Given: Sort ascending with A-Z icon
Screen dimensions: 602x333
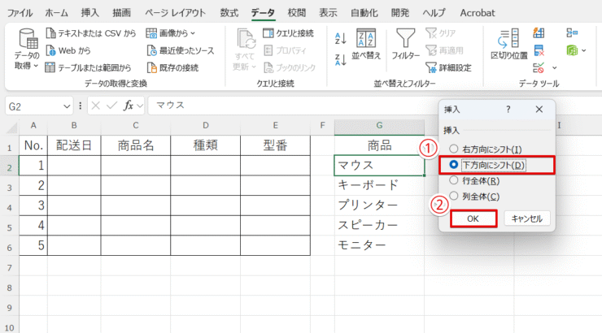Looking at the screenshot, I should [x=341, y=38].
